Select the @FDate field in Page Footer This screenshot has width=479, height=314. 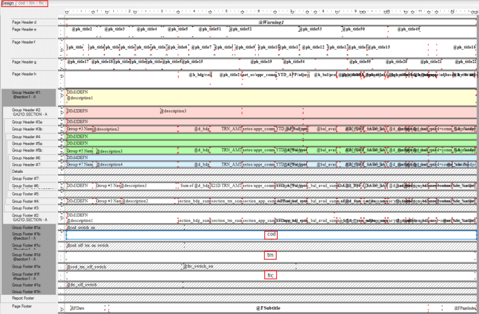(77, 308)
